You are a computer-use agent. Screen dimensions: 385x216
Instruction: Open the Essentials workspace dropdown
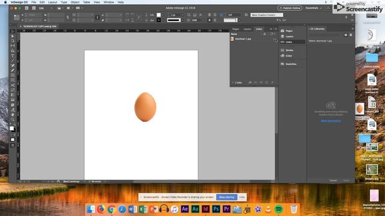[313, 8]
